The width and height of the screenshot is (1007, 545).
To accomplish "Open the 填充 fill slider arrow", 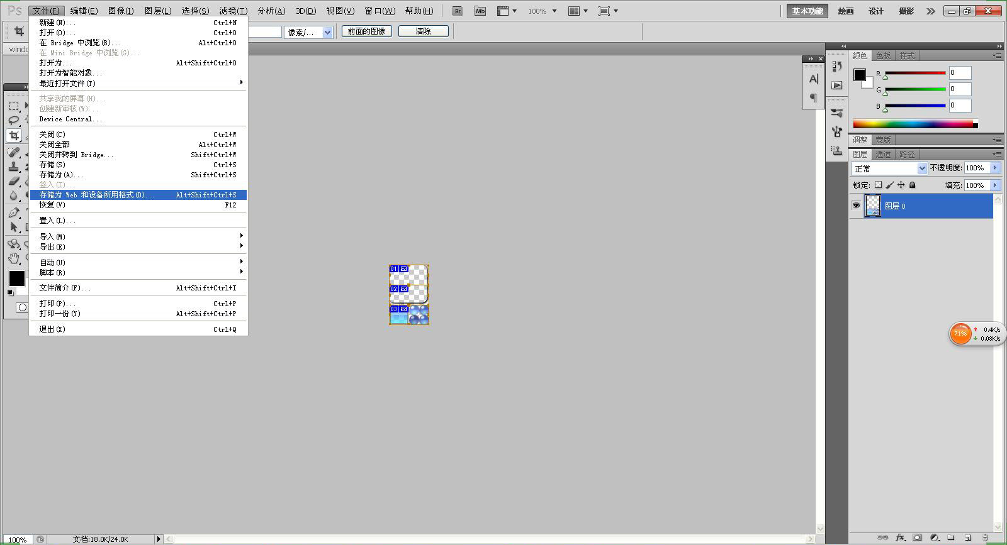I will click(x=995, y=185).
